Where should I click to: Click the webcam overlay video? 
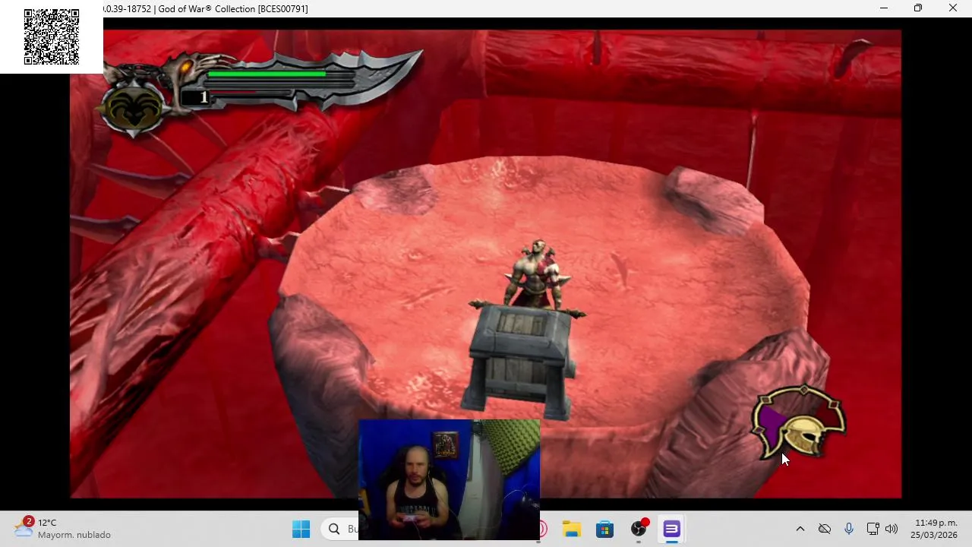point(449,479)
